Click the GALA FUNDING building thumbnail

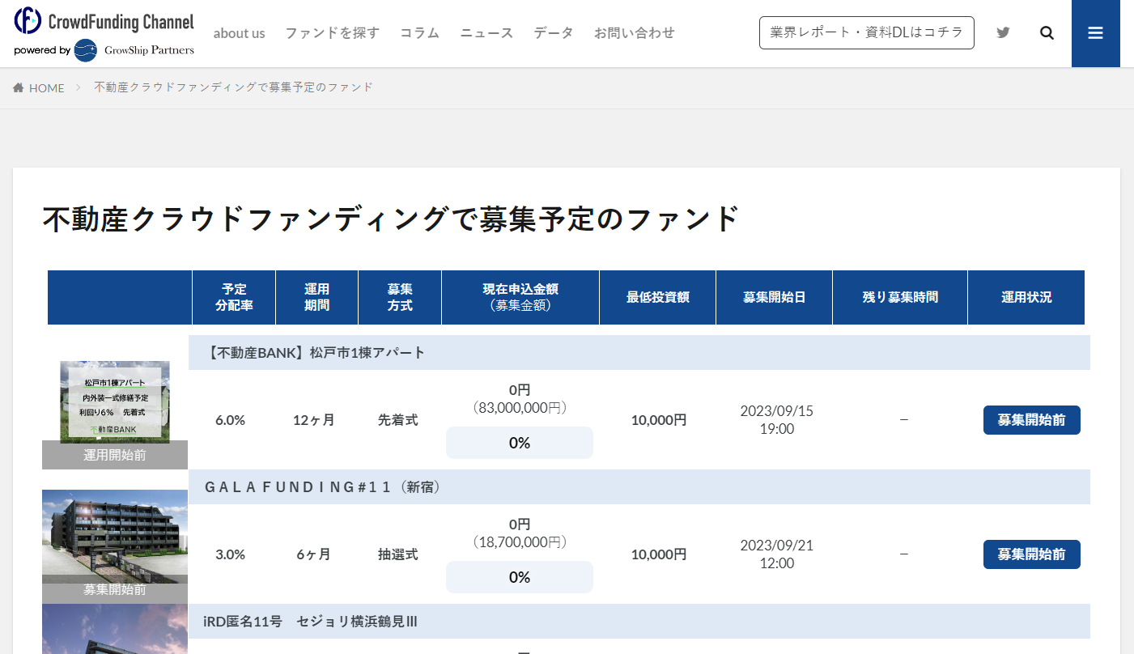pos(115,534)
